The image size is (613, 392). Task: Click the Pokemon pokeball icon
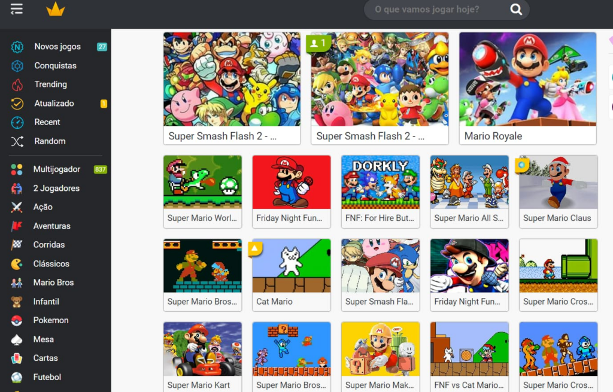click(16, 320)
